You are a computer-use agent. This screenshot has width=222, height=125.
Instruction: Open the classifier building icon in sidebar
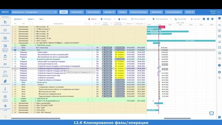tap(5, 38)
